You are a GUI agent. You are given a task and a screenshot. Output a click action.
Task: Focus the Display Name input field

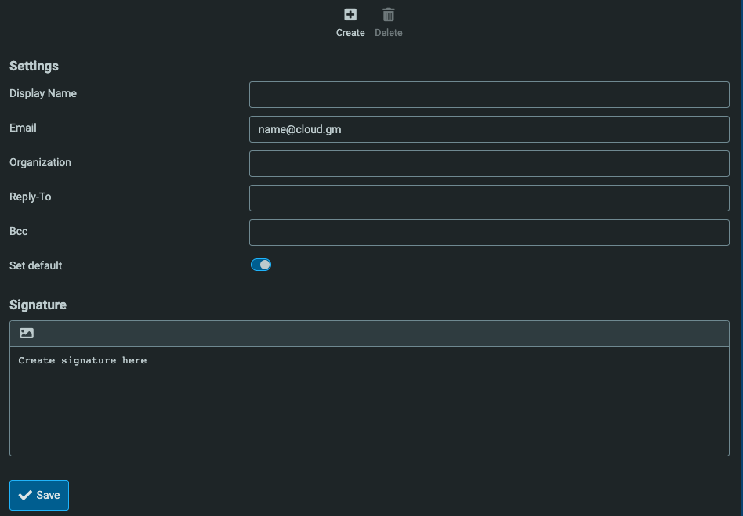(488, 95)
